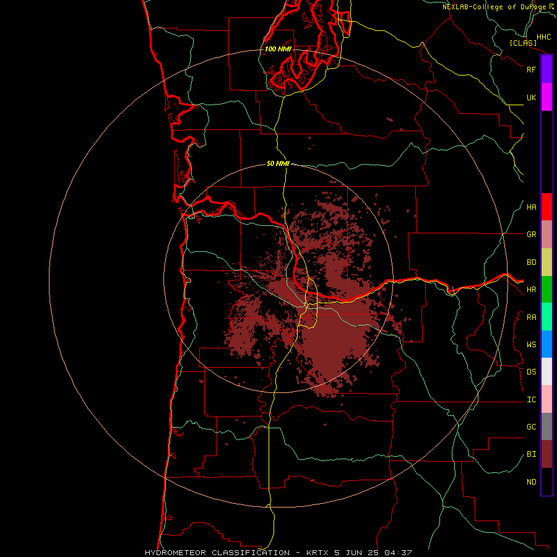
Task: Click the RA light green legend swatch
Action: pos(546,317)
